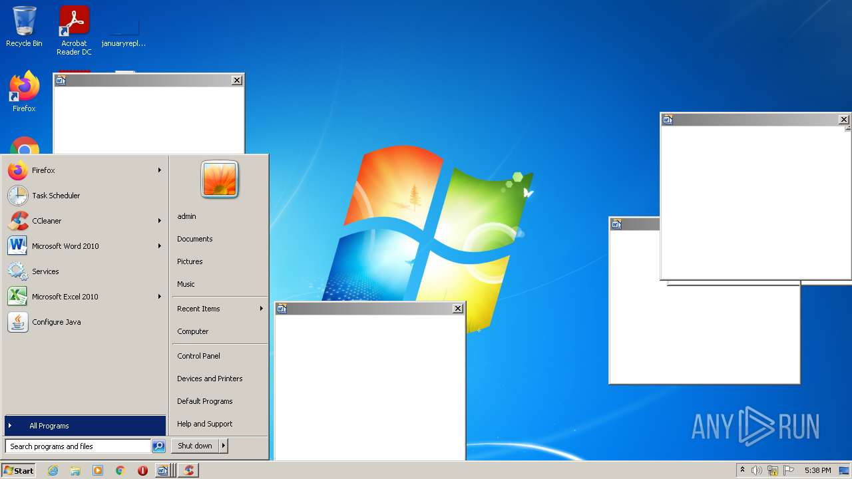Image resolution: width=852 pixels, height=479 pixels.
Task: Open Google Chrome from the taskbar
Action: (x=120, y=470)
